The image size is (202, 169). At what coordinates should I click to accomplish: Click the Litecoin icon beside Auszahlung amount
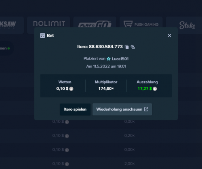click(x=155, y=89)
